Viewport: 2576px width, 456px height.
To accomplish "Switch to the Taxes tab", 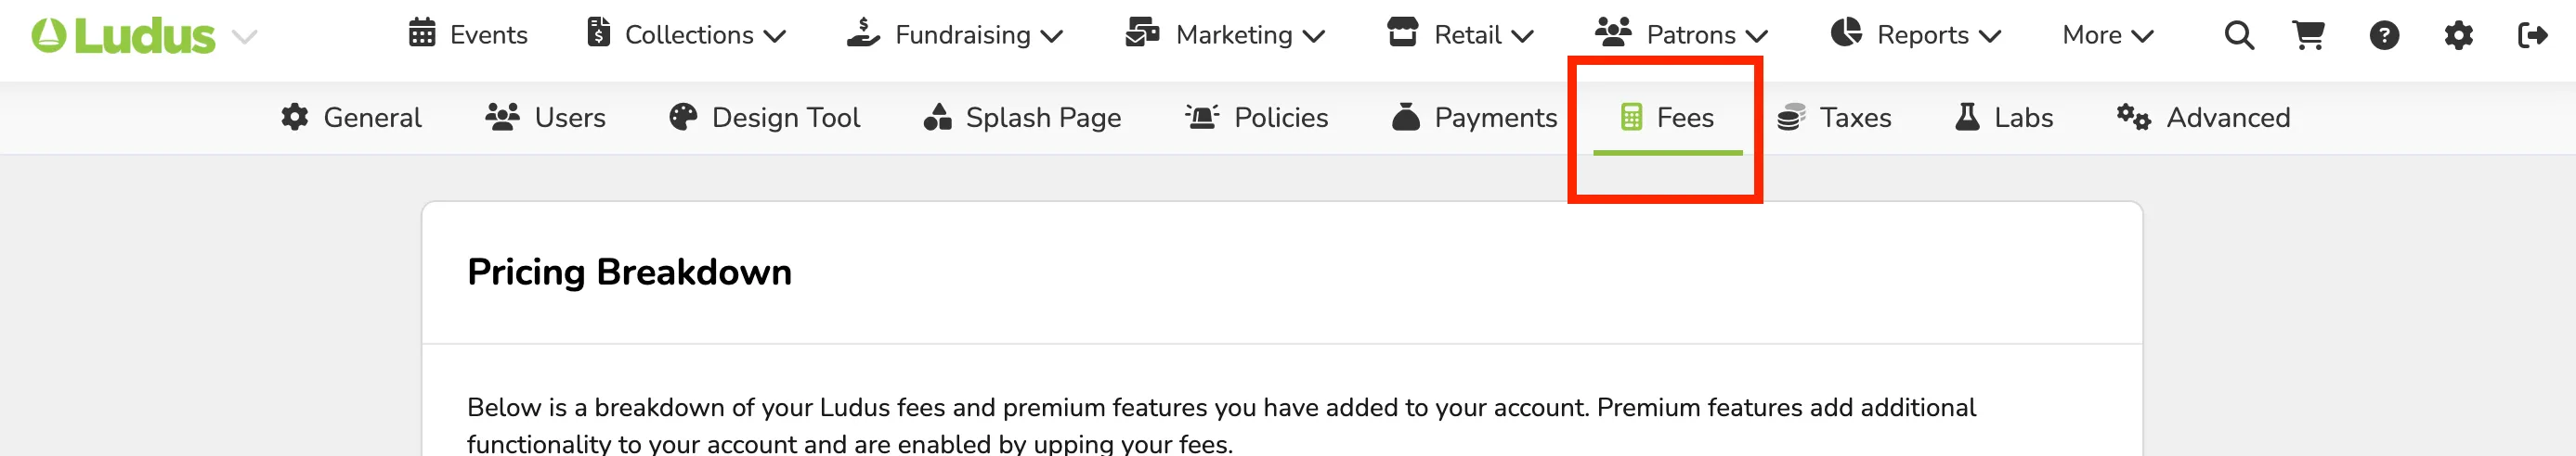I will (x=1834, y=118).
